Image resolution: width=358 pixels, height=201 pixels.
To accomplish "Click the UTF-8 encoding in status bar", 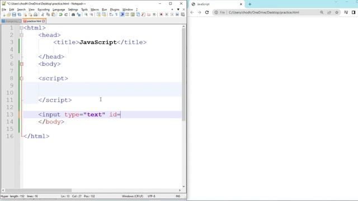I will click(152, 196).
